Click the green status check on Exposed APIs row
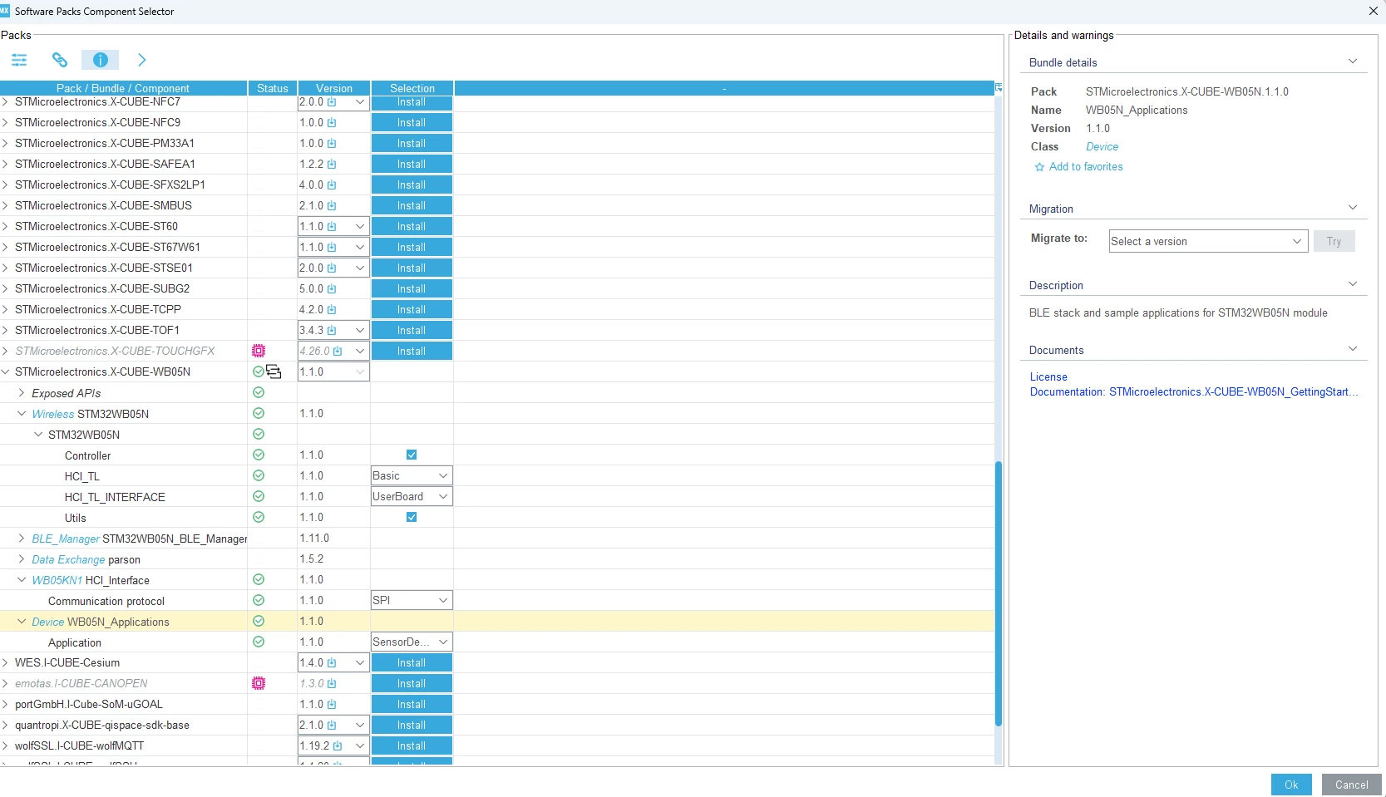The height and width of the screenshot is (797, 1386). [259, 392]
